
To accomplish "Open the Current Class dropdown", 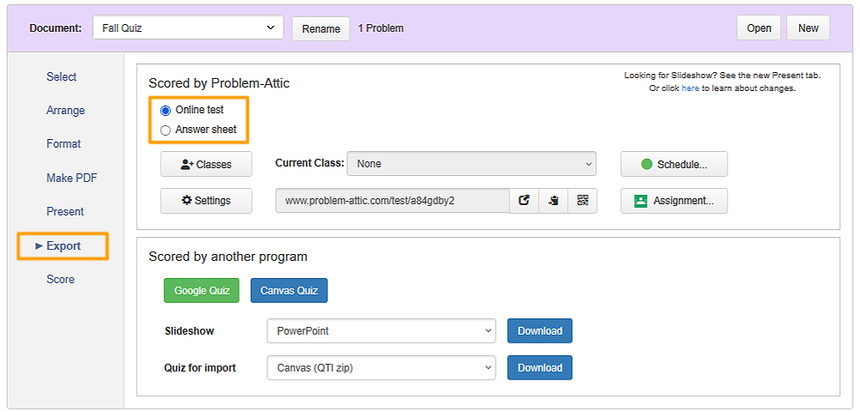I will pyautogui.click(x=471, y=164).
